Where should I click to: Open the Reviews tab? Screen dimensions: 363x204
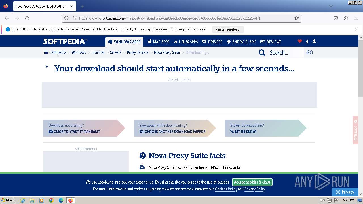[271, 42]
